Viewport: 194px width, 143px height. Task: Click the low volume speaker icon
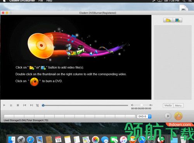132,105
